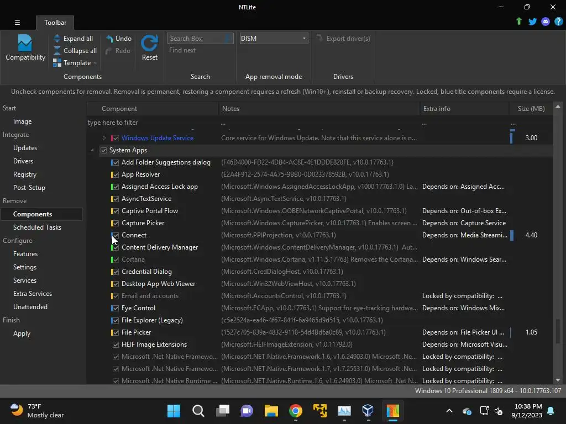Click the Search Box input field
The image size is (566, 424).
(200, 38)
